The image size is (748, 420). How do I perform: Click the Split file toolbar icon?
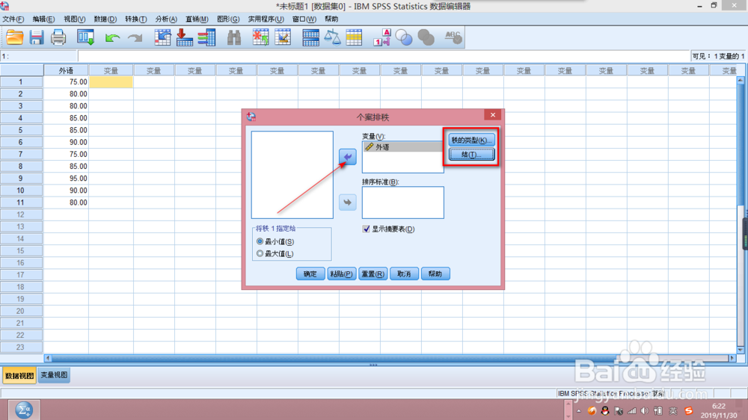point(310,37)
